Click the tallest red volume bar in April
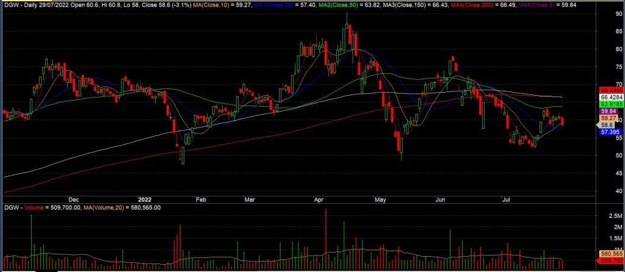Screen dimensions: 625x272 (x=326, y=239)
